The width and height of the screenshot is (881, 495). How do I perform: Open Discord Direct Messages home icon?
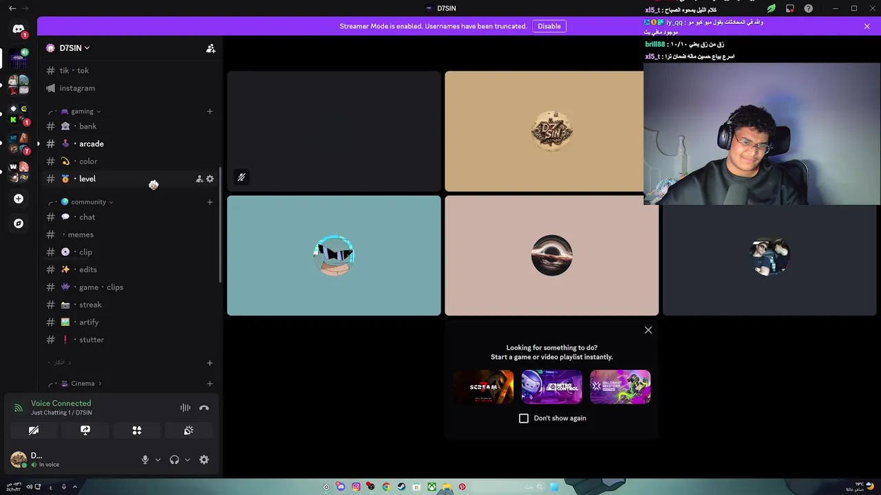(19, 29)
